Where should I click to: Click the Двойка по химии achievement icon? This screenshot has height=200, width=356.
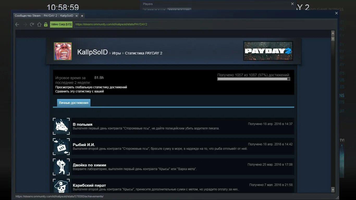(x=61, y=167)
